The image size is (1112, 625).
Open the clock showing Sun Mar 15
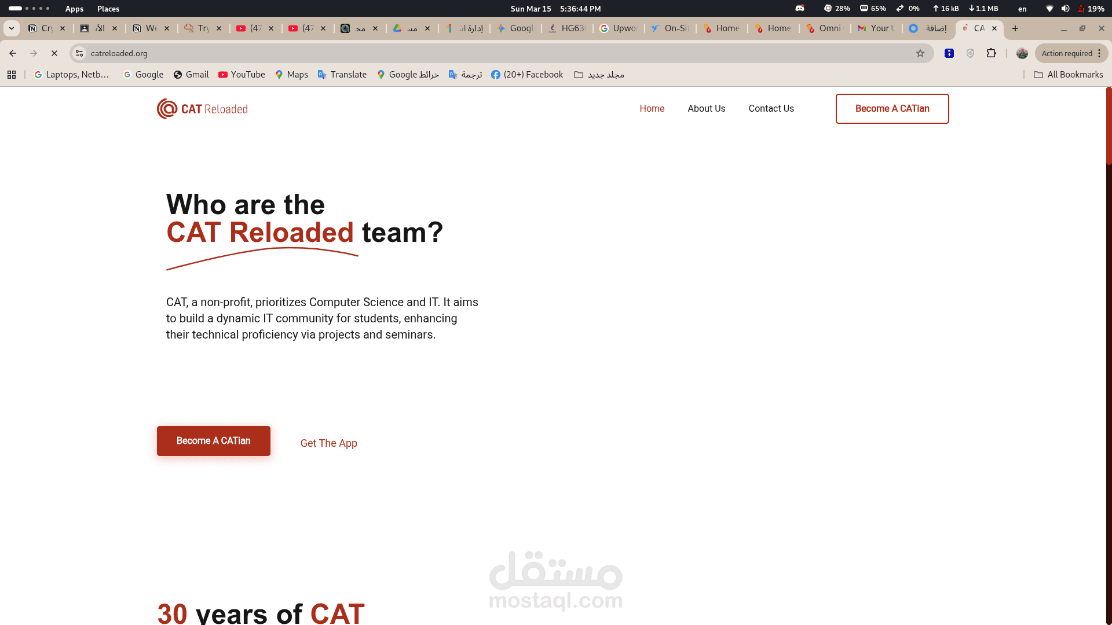coord(555,9)
